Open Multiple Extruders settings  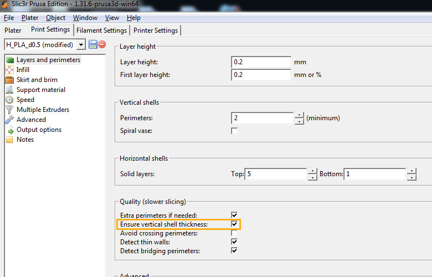(x=43, y=110)
